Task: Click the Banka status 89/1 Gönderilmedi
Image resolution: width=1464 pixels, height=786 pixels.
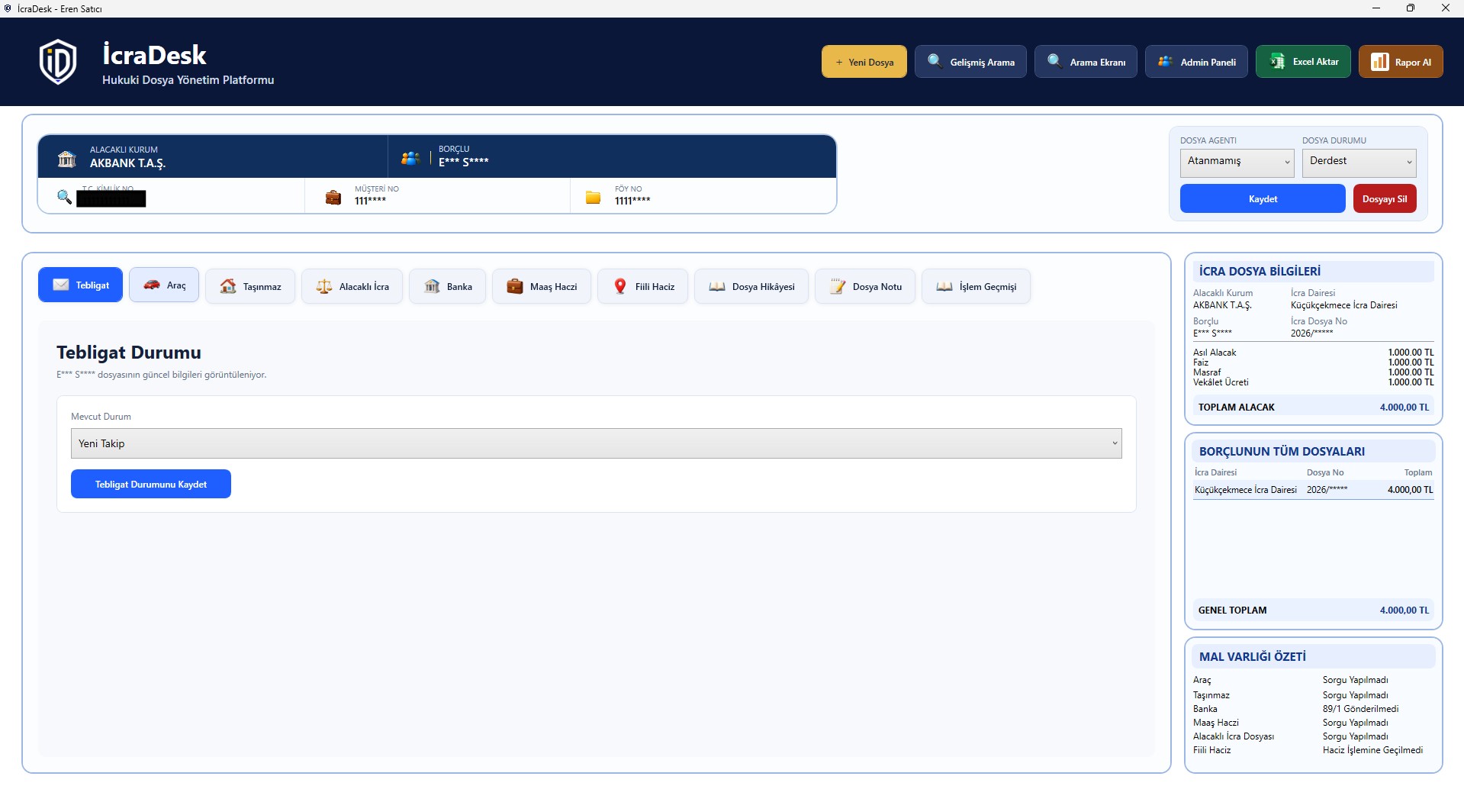Action: [1360, 709]
